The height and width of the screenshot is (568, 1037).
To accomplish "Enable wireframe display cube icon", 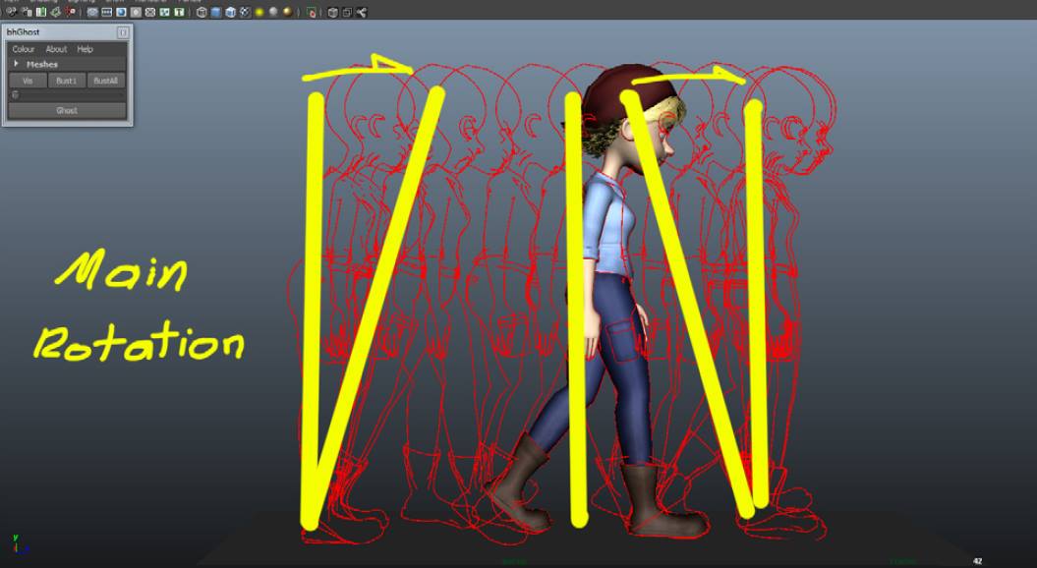I will click(x=202, y=13).
